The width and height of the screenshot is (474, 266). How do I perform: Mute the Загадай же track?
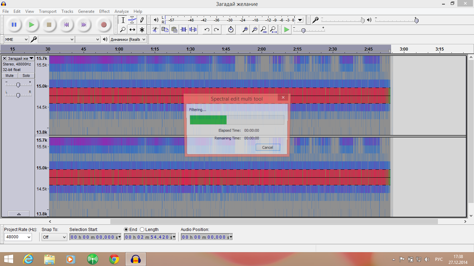click(9, 76)
